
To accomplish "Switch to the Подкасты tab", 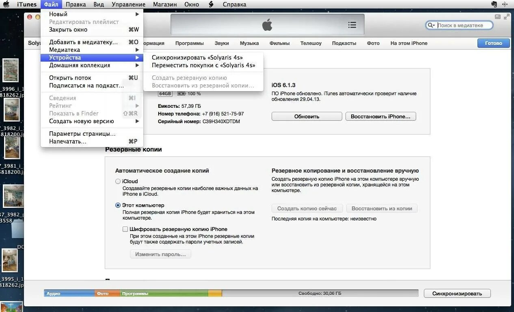I will click(x=344, y=43).
